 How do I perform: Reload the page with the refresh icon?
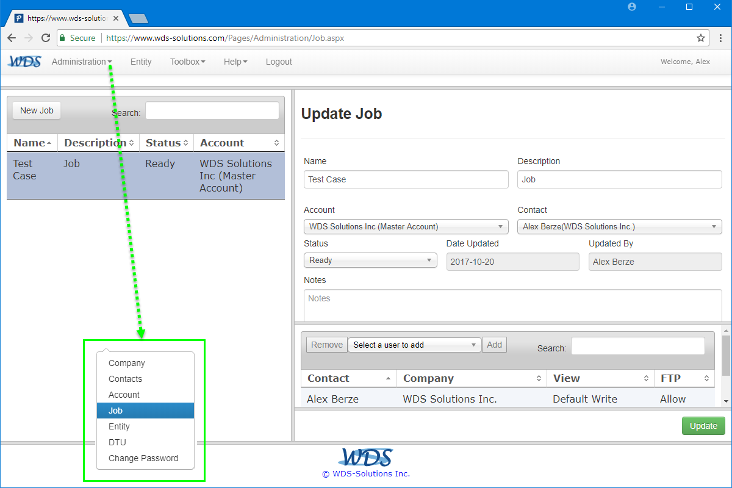pyautogui.click(x=46, y=38)
